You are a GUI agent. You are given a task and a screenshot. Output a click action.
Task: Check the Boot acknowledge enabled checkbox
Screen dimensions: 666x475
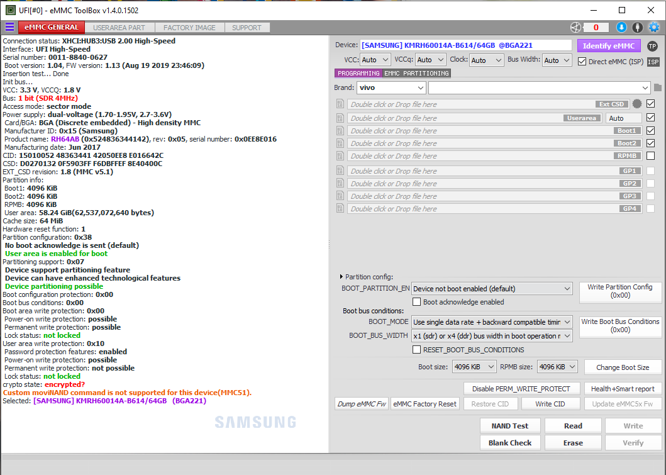pos(417,301)
